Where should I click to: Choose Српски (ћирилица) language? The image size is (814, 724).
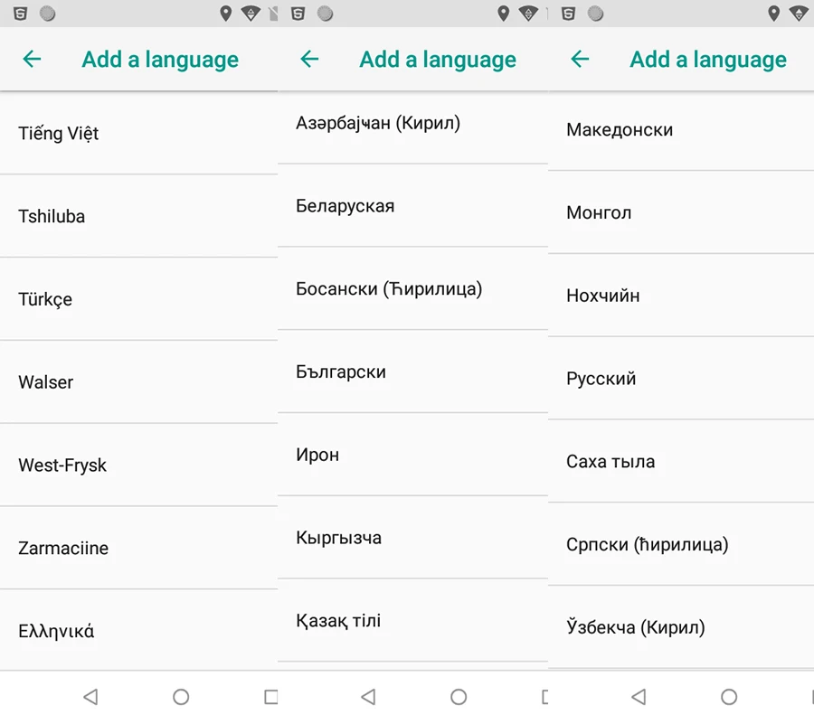pyautogui.click(x=681, y=544)
